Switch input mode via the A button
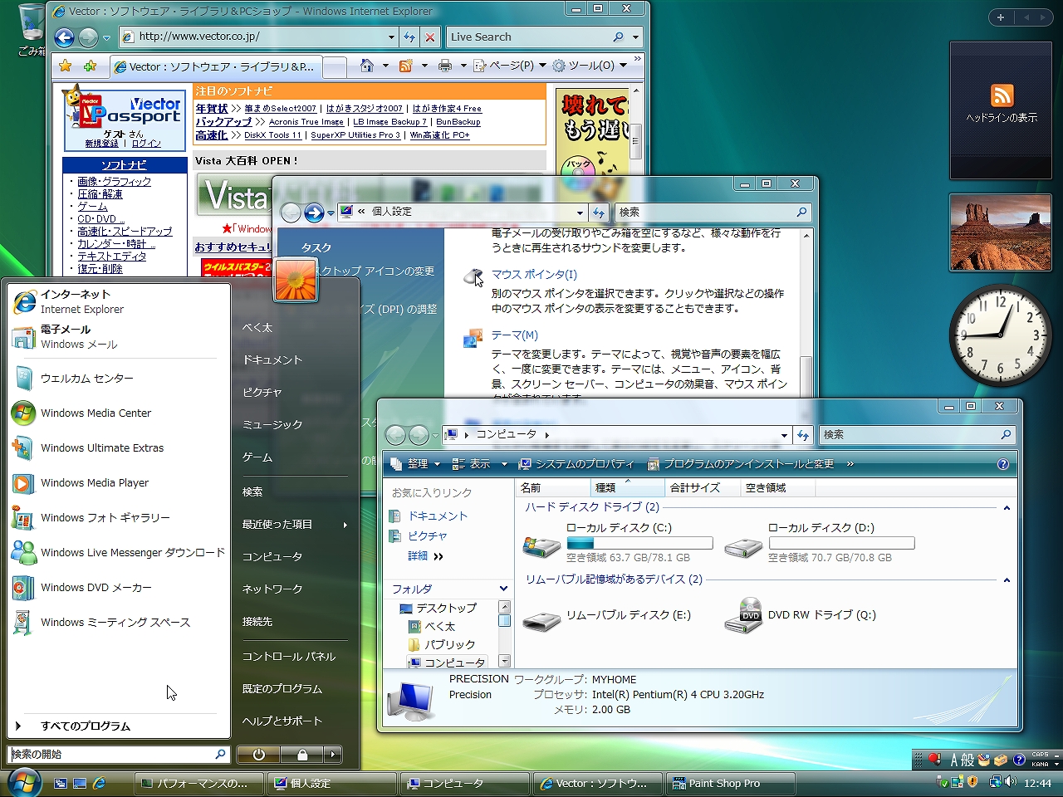1063x797 pixels. point(954,760)
